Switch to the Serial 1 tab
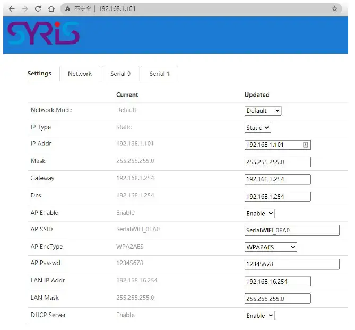The image size is (355, 330). click(x=159, y=74)
